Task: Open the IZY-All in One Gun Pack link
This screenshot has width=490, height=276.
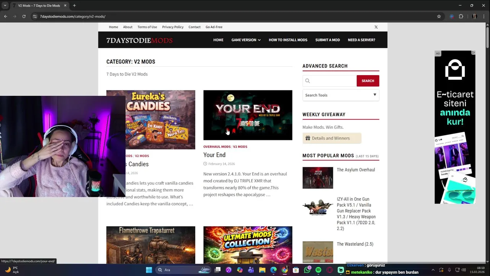Action: pos(356,214)
